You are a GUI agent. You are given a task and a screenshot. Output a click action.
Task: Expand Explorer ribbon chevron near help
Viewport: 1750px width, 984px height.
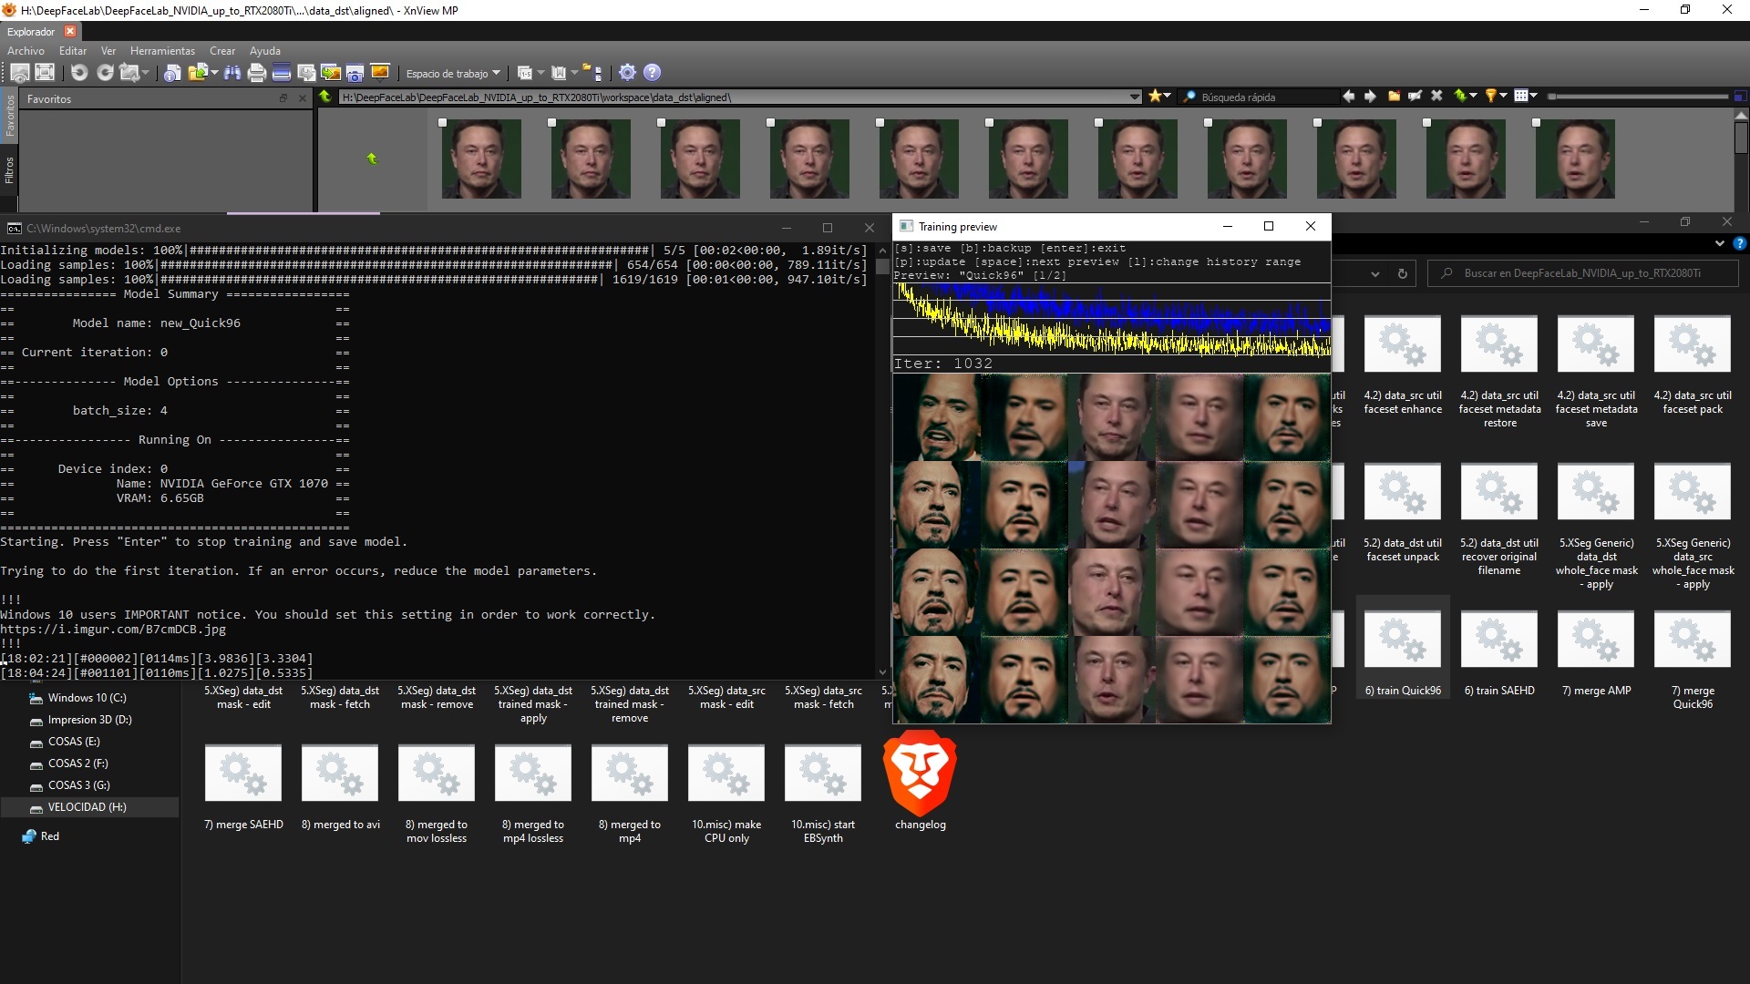pyautogui.click(x=1720, y=243)
